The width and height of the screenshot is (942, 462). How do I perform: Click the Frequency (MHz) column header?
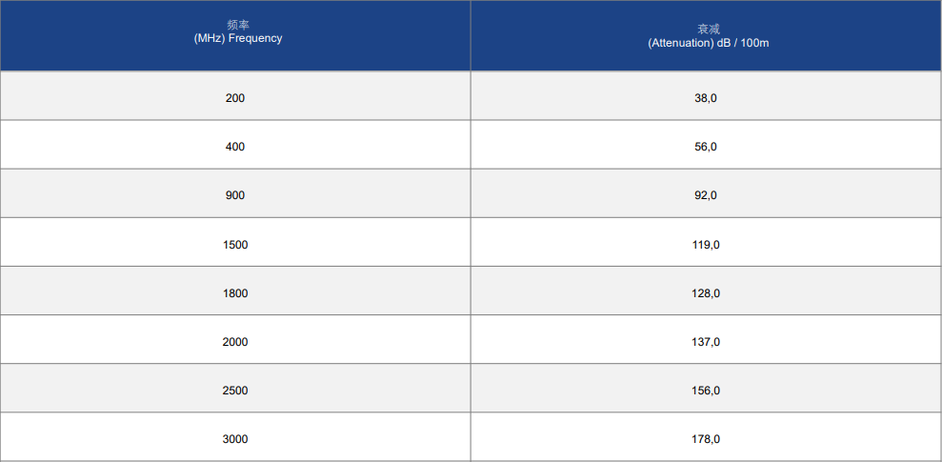tap(235, 35)
